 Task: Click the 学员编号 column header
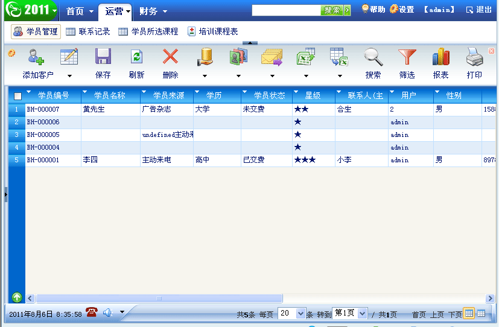[53, 95]
